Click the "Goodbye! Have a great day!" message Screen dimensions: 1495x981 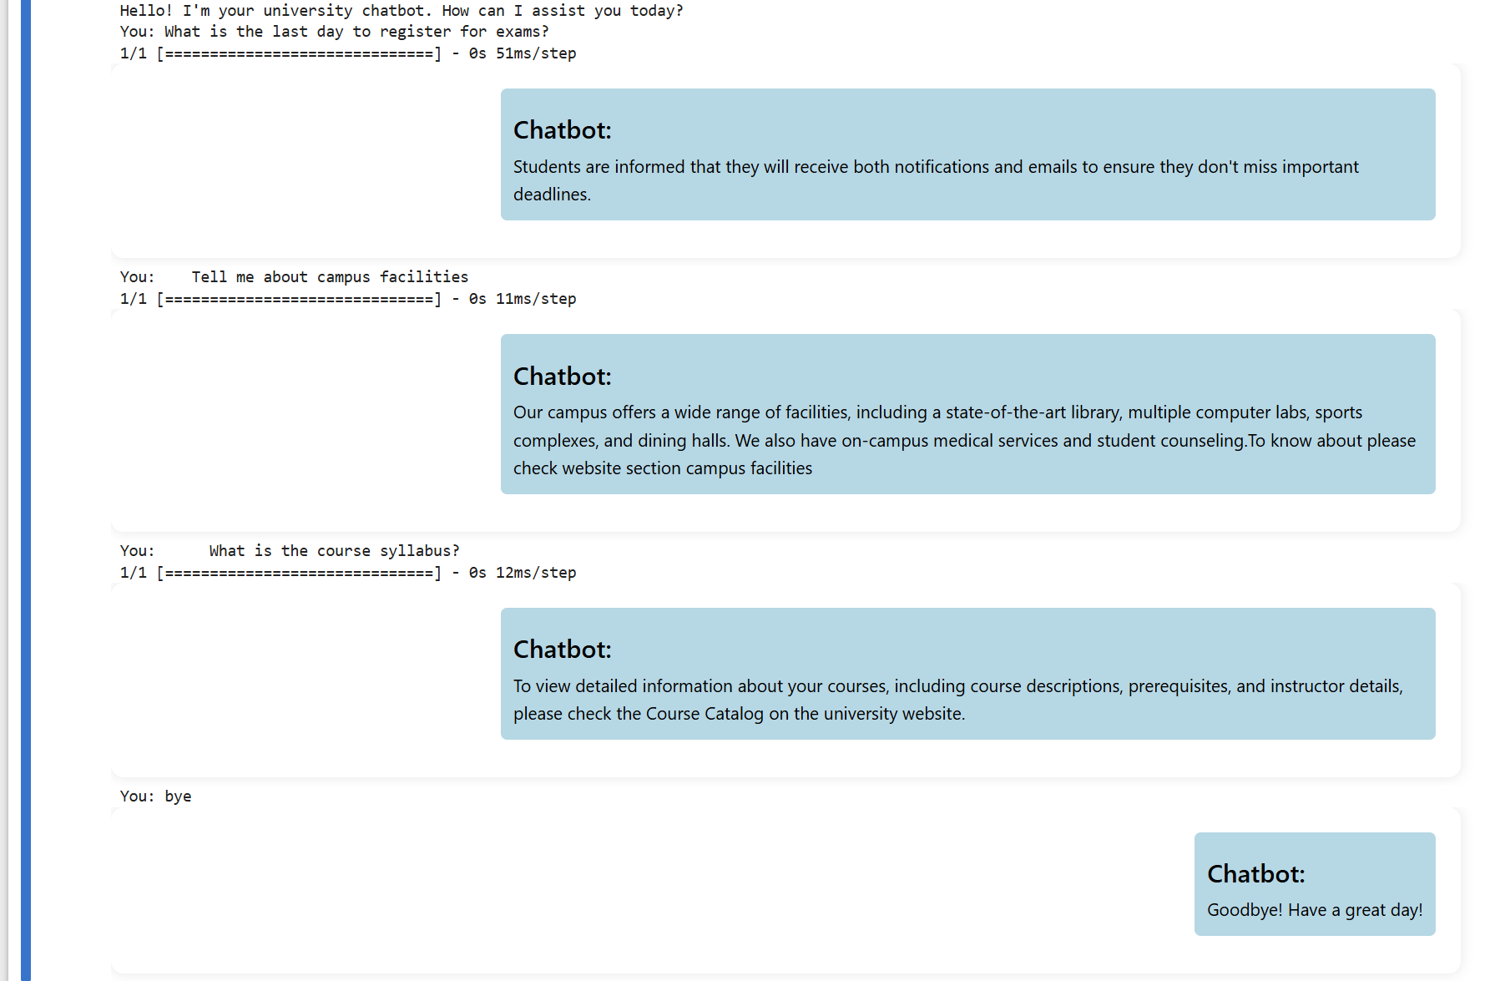point(1314,910)
